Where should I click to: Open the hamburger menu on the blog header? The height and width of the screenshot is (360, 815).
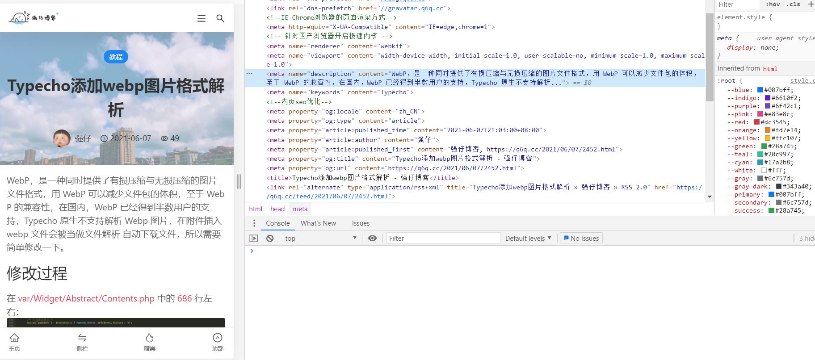click(x=202, y=18)
